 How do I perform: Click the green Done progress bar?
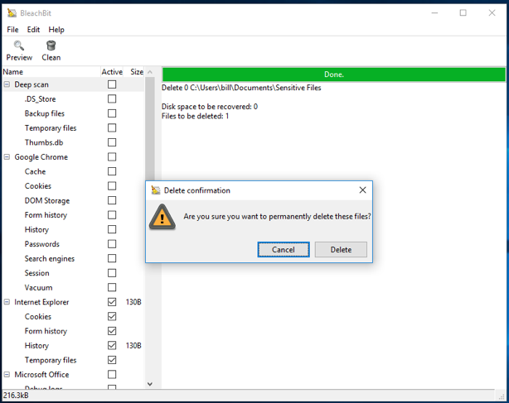[333, 74]
